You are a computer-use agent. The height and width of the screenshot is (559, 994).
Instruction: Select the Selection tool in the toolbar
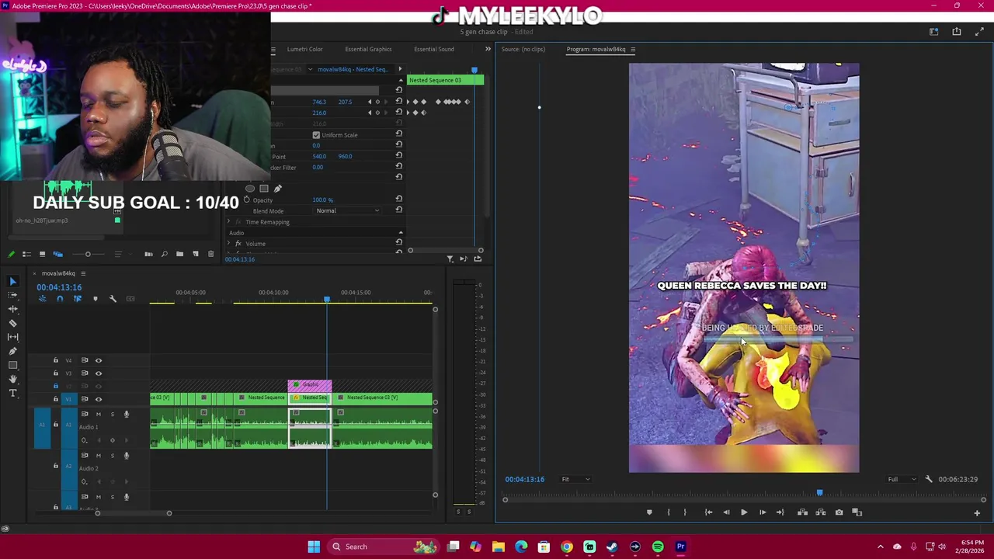tap(12, 281)
